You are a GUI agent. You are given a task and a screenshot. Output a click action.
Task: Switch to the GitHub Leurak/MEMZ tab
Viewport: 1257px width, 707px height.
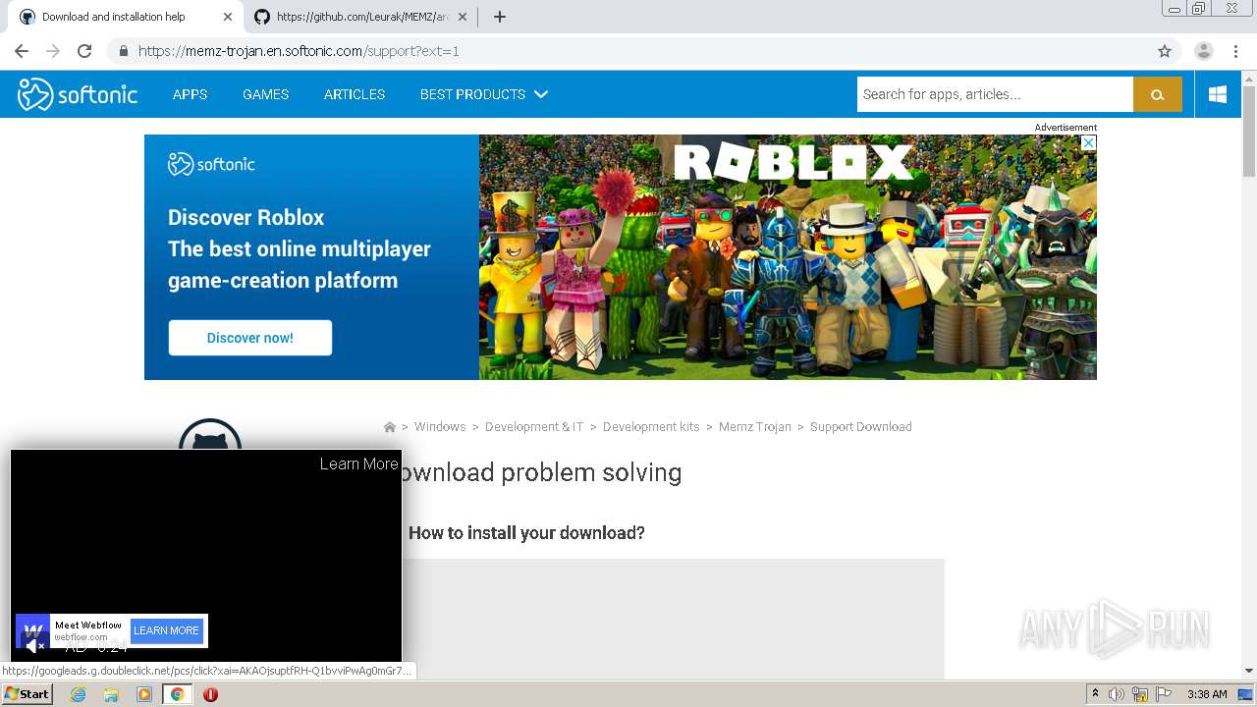coord(360,17)
